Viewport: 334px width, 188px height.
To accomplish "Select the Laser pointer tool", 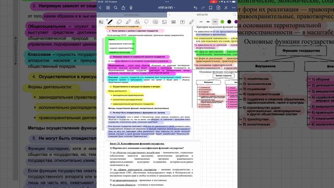I will tap(192, 22).
